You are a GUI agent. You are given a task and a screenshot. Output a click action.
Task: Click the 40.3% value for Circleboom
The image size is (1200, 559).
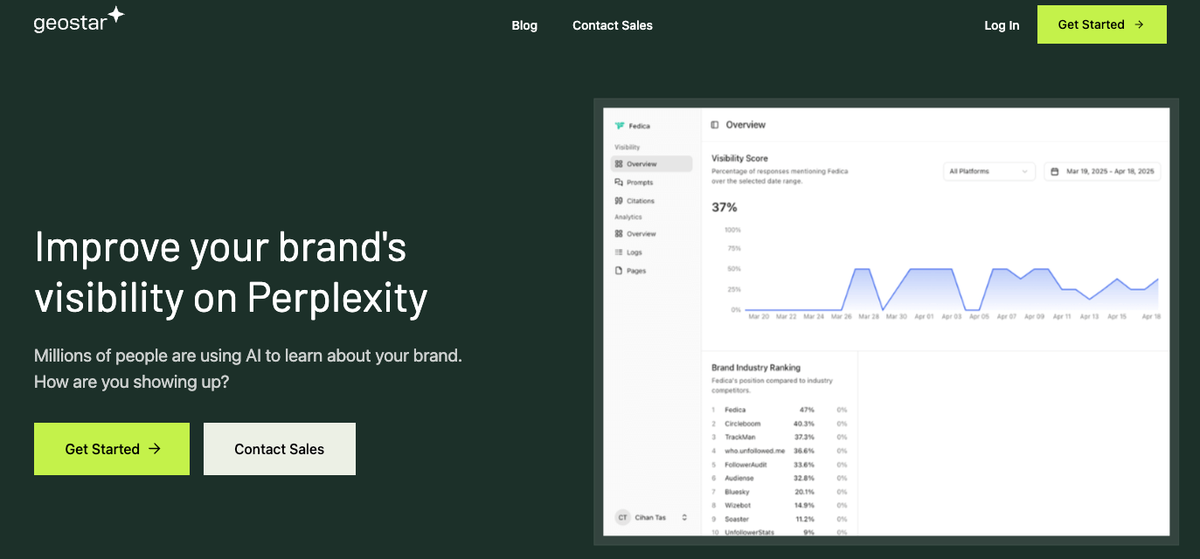pos(805,424)
